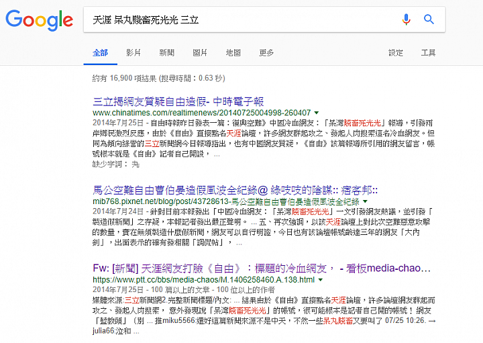Expand dropdown arrow beside mib768.pixnet.net URL
This screenshot has width=483, height=343.
click(x=366, y=201)
